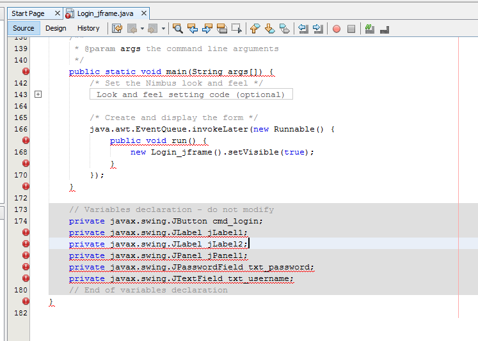478x341 pixels.
Task: Expand the code fold at line 143
Action: (x=38, y=95)
